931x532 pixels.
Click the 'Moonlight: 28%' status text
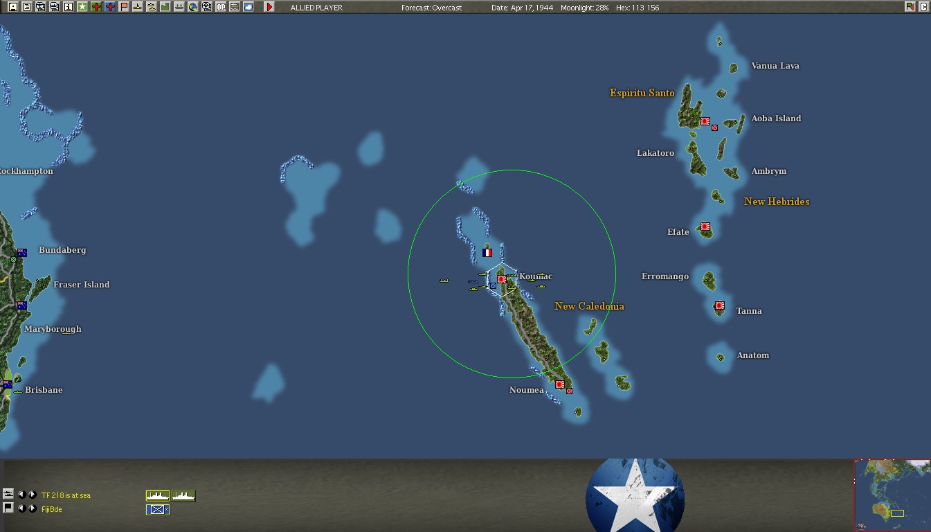pyautogui.click(x=586, y=8)
